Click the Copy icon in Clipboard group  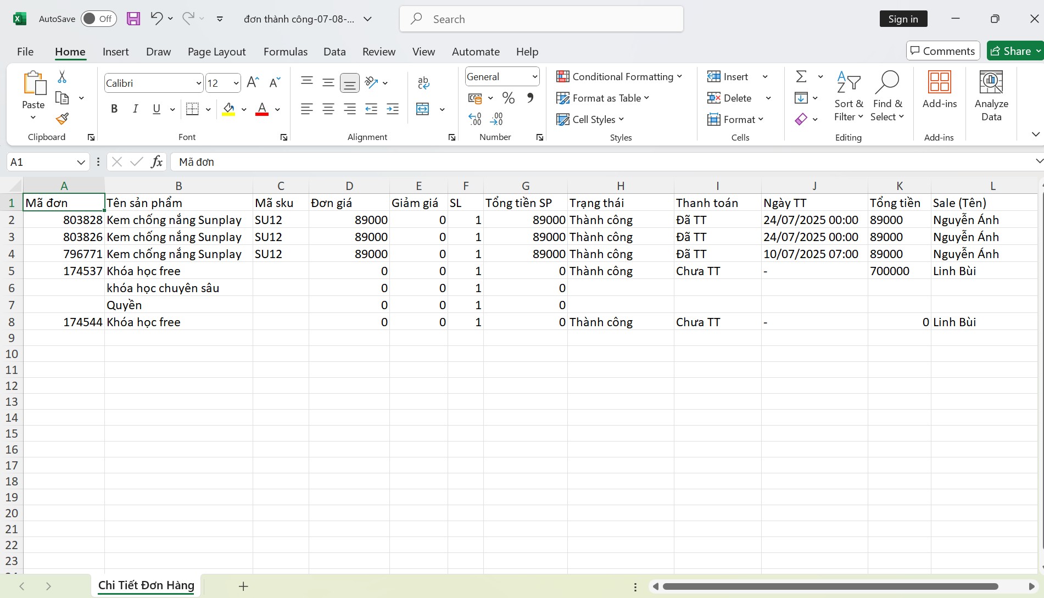63,98
